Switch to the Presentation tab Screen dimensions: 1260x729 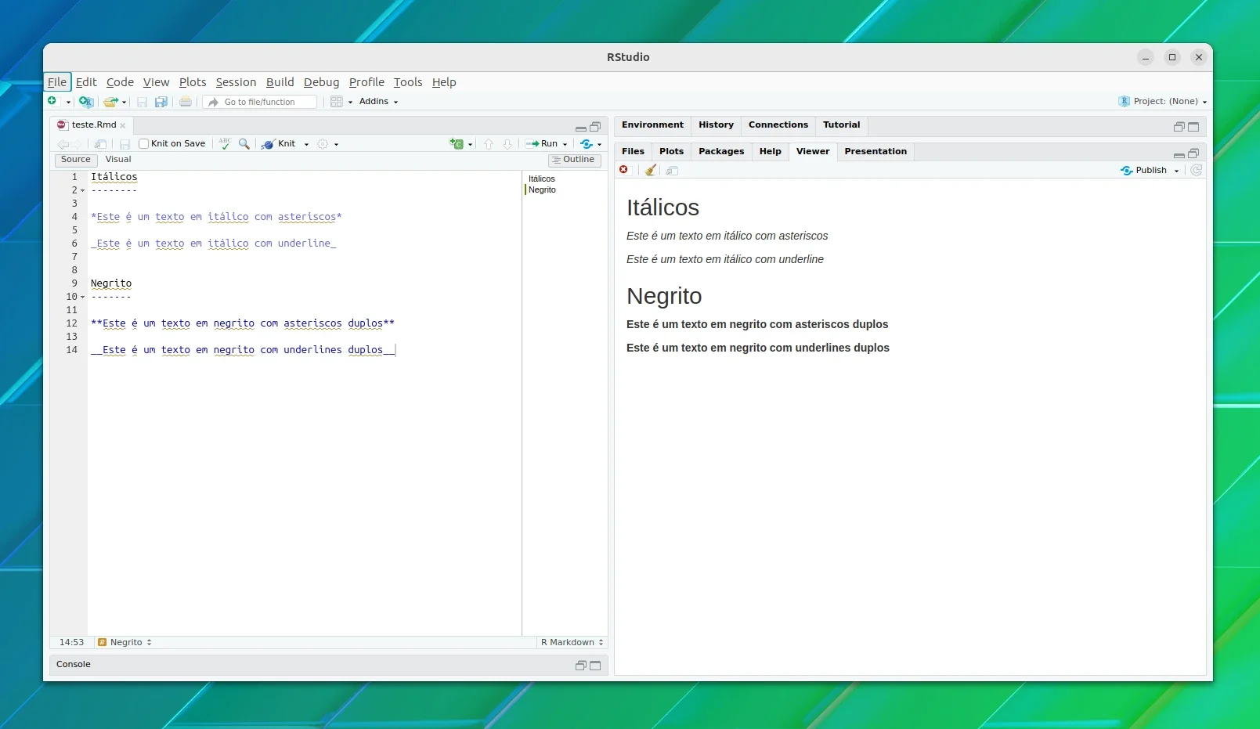click(876, 152)
